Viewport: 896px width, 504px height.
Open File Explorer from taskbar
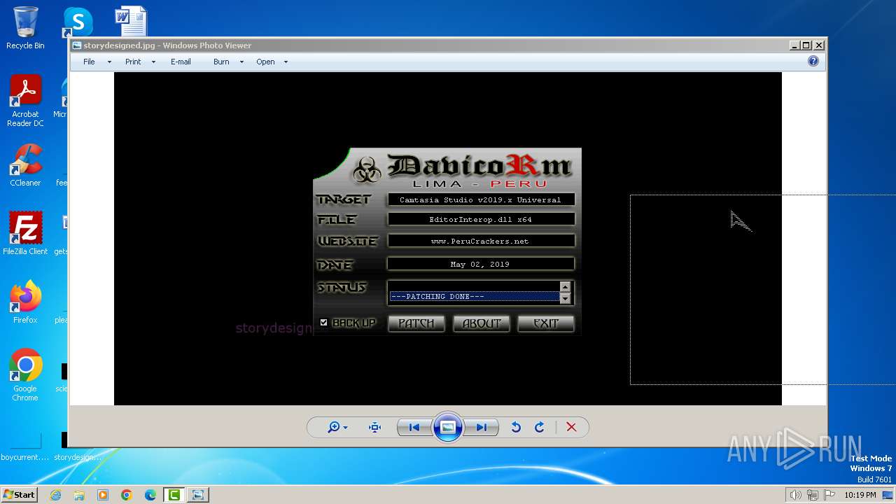point(79,495)
